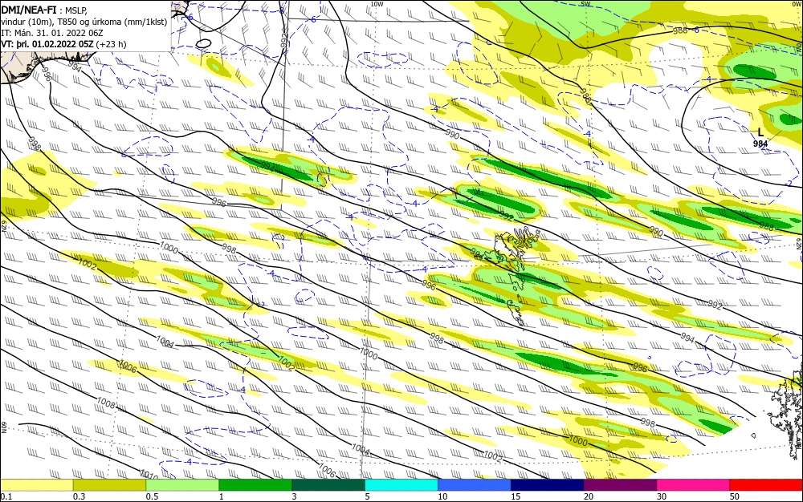Click the '1008' isobar label

tap(106, 403)
